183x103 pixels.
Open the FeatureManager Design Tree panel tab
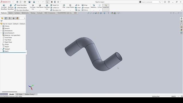coord(2,18)
